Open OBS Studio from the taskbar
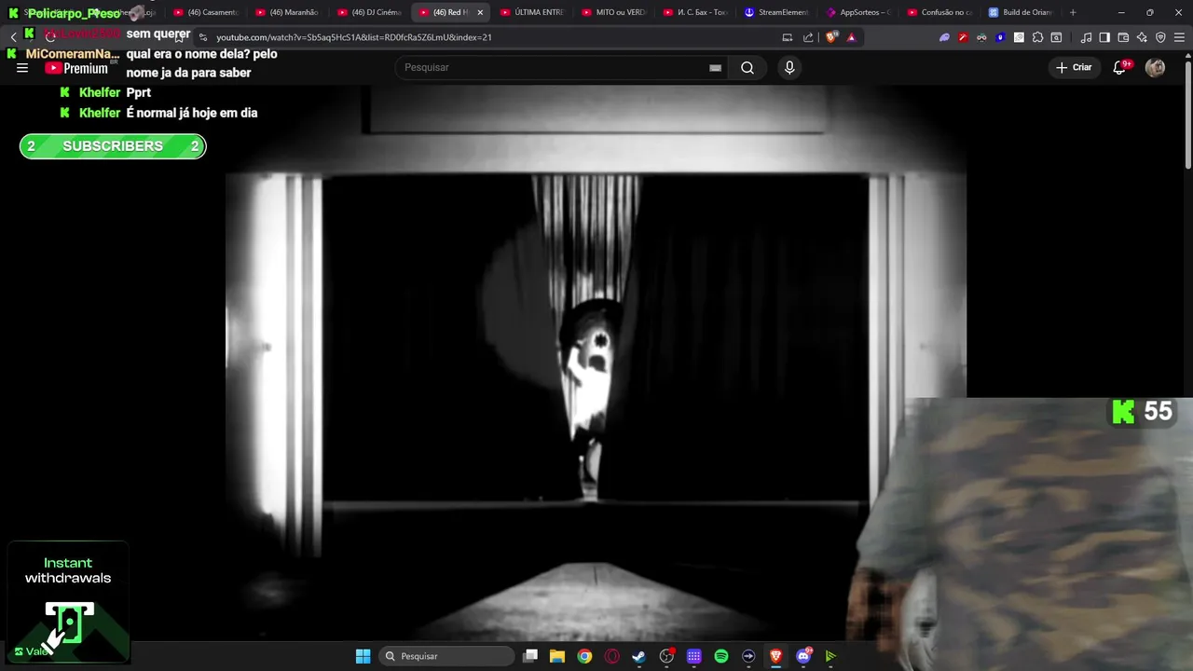The height and width of the screenshot is (671, 1193). click(x=666, y=656)
